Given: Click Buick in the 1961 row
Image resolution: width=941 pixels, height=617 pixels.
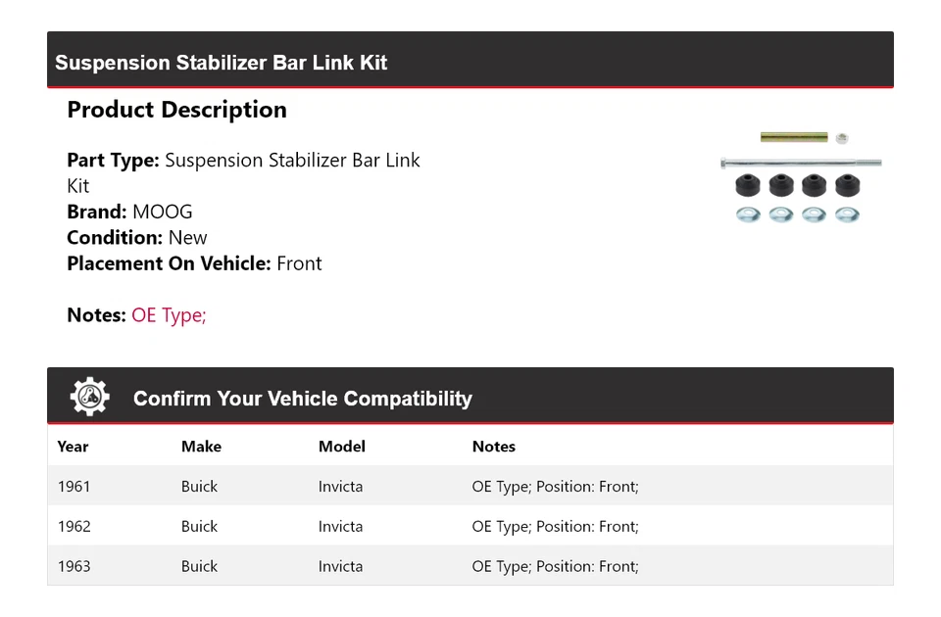Looking at the screenshot, I should pos(199,487).
